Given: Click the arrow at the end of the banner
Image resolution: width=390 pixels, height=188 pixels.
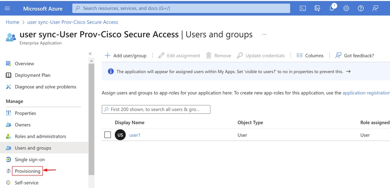Looking at the screenshot, I should 349,71.
